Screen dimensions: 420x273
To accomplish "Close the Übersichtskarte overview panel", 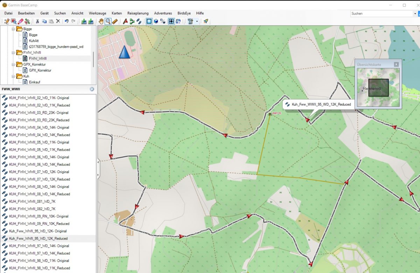I will tap(396, 64).
